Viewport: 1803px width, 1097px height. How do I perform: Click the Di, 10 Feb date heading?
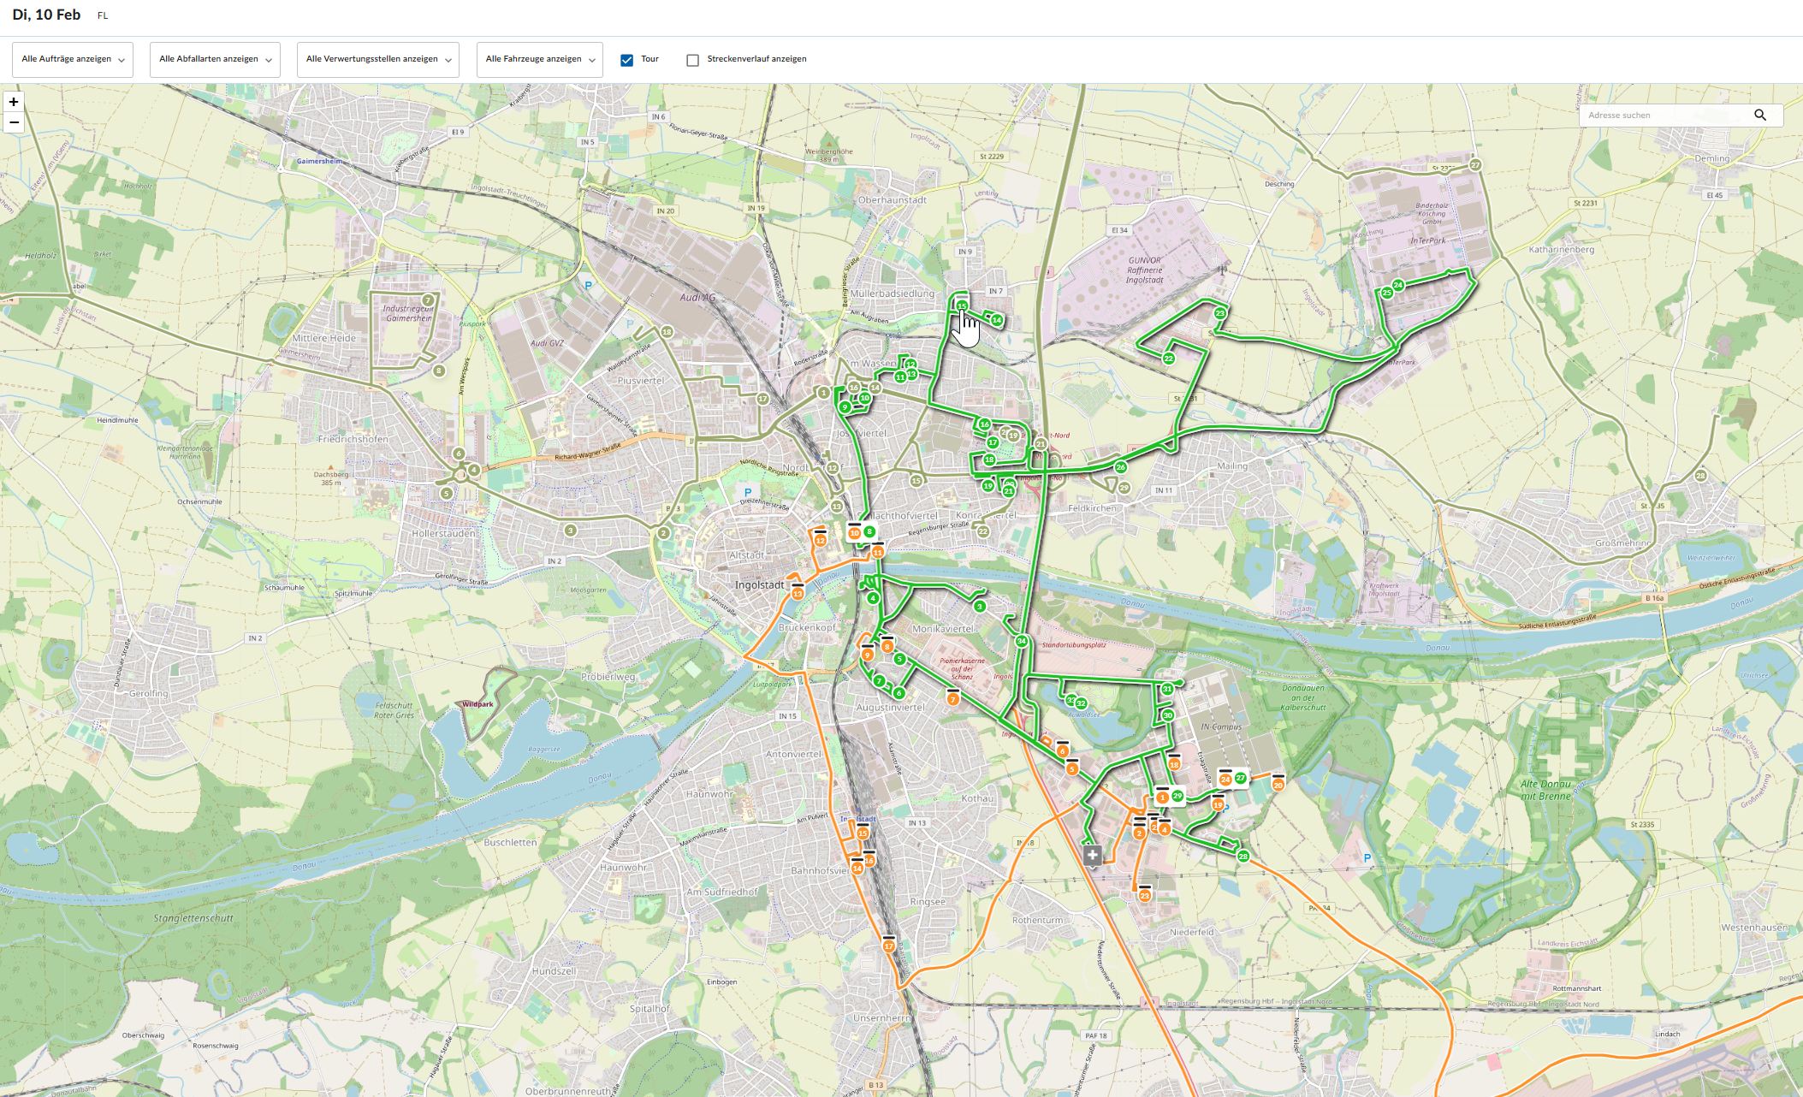(x=46, y=15)
